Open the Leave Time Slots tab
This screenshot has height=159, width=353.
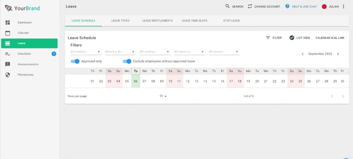point(195,21)
